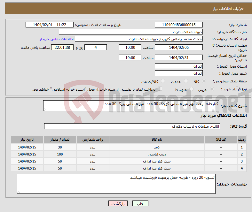Select the کالا radio button
This screenshot has height=212, width=252.
click(x=204, y=81)
